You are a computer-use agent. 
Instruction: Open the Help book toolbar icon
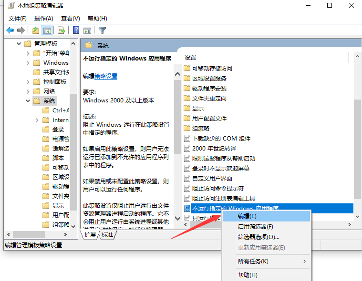point(75,30)
